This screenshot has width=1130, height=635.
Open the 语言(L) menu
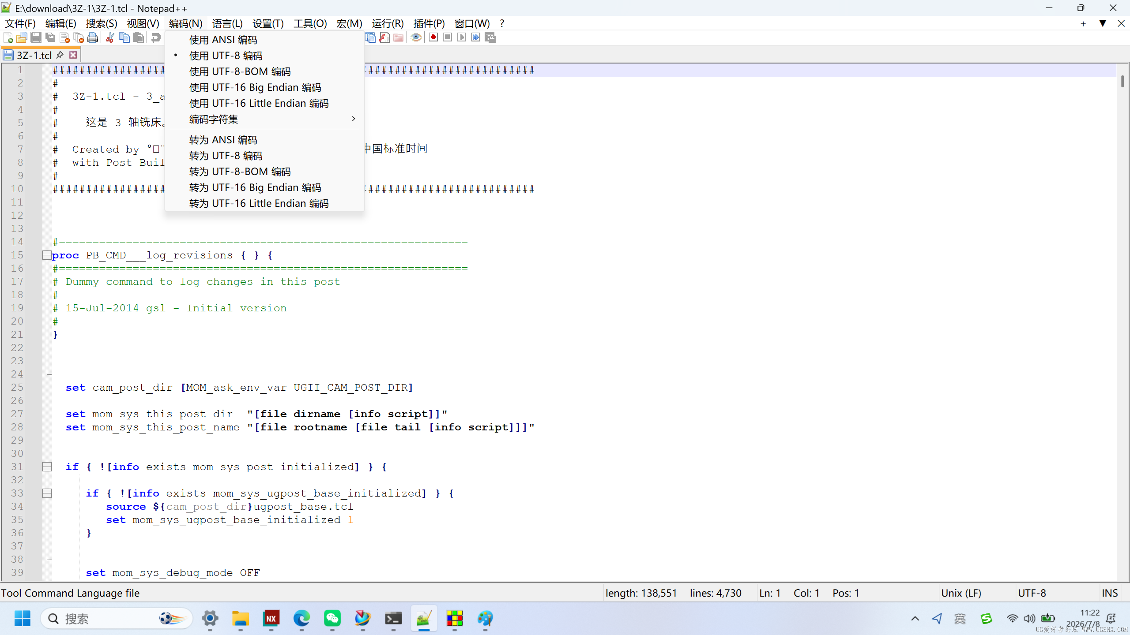(x=227, y=23)
